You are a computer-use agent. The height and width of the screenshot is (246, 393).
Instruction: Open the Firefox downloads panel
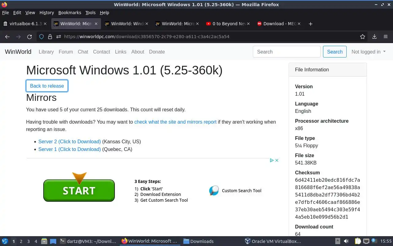(x=374, y=37)
